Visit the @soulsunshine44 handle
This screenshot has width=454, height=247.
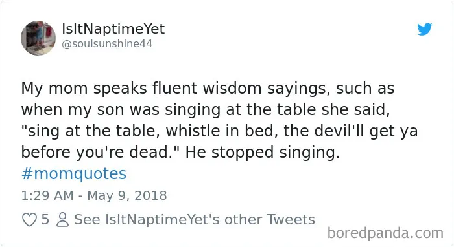point(107,43)
